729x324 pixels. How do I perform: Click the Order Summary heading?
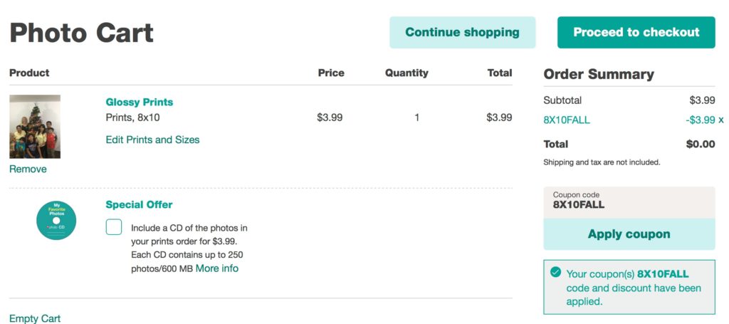point(599,74)
